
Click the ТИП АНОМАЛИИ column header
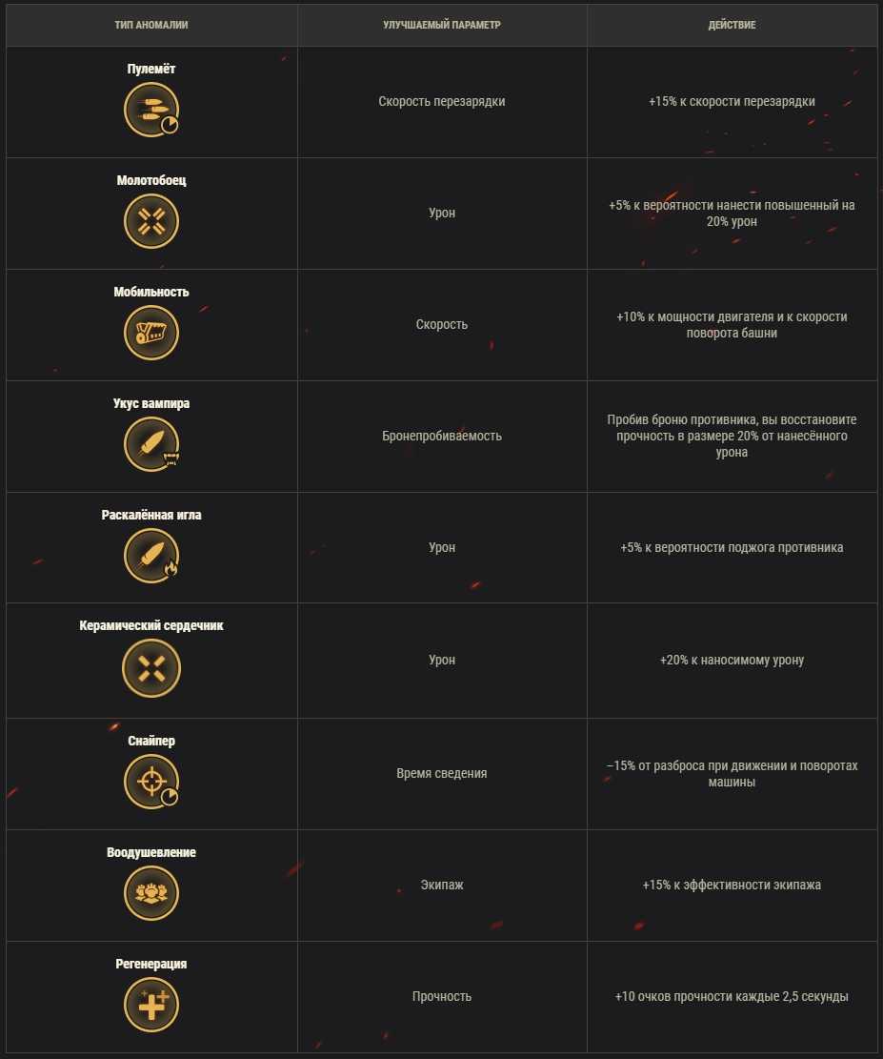coord(151,25)
